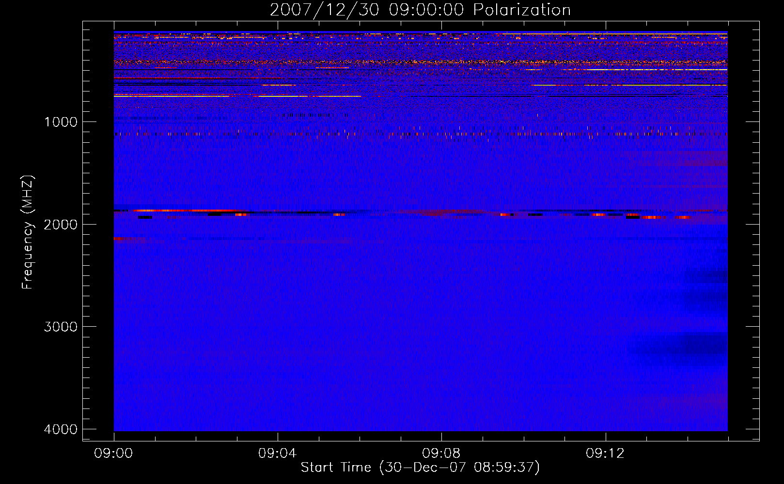This screenshot has width=784, height=484.
Task: Click the plot title '2007/12/30 09:00:00 Polarization'
Action: coord(420,10)
